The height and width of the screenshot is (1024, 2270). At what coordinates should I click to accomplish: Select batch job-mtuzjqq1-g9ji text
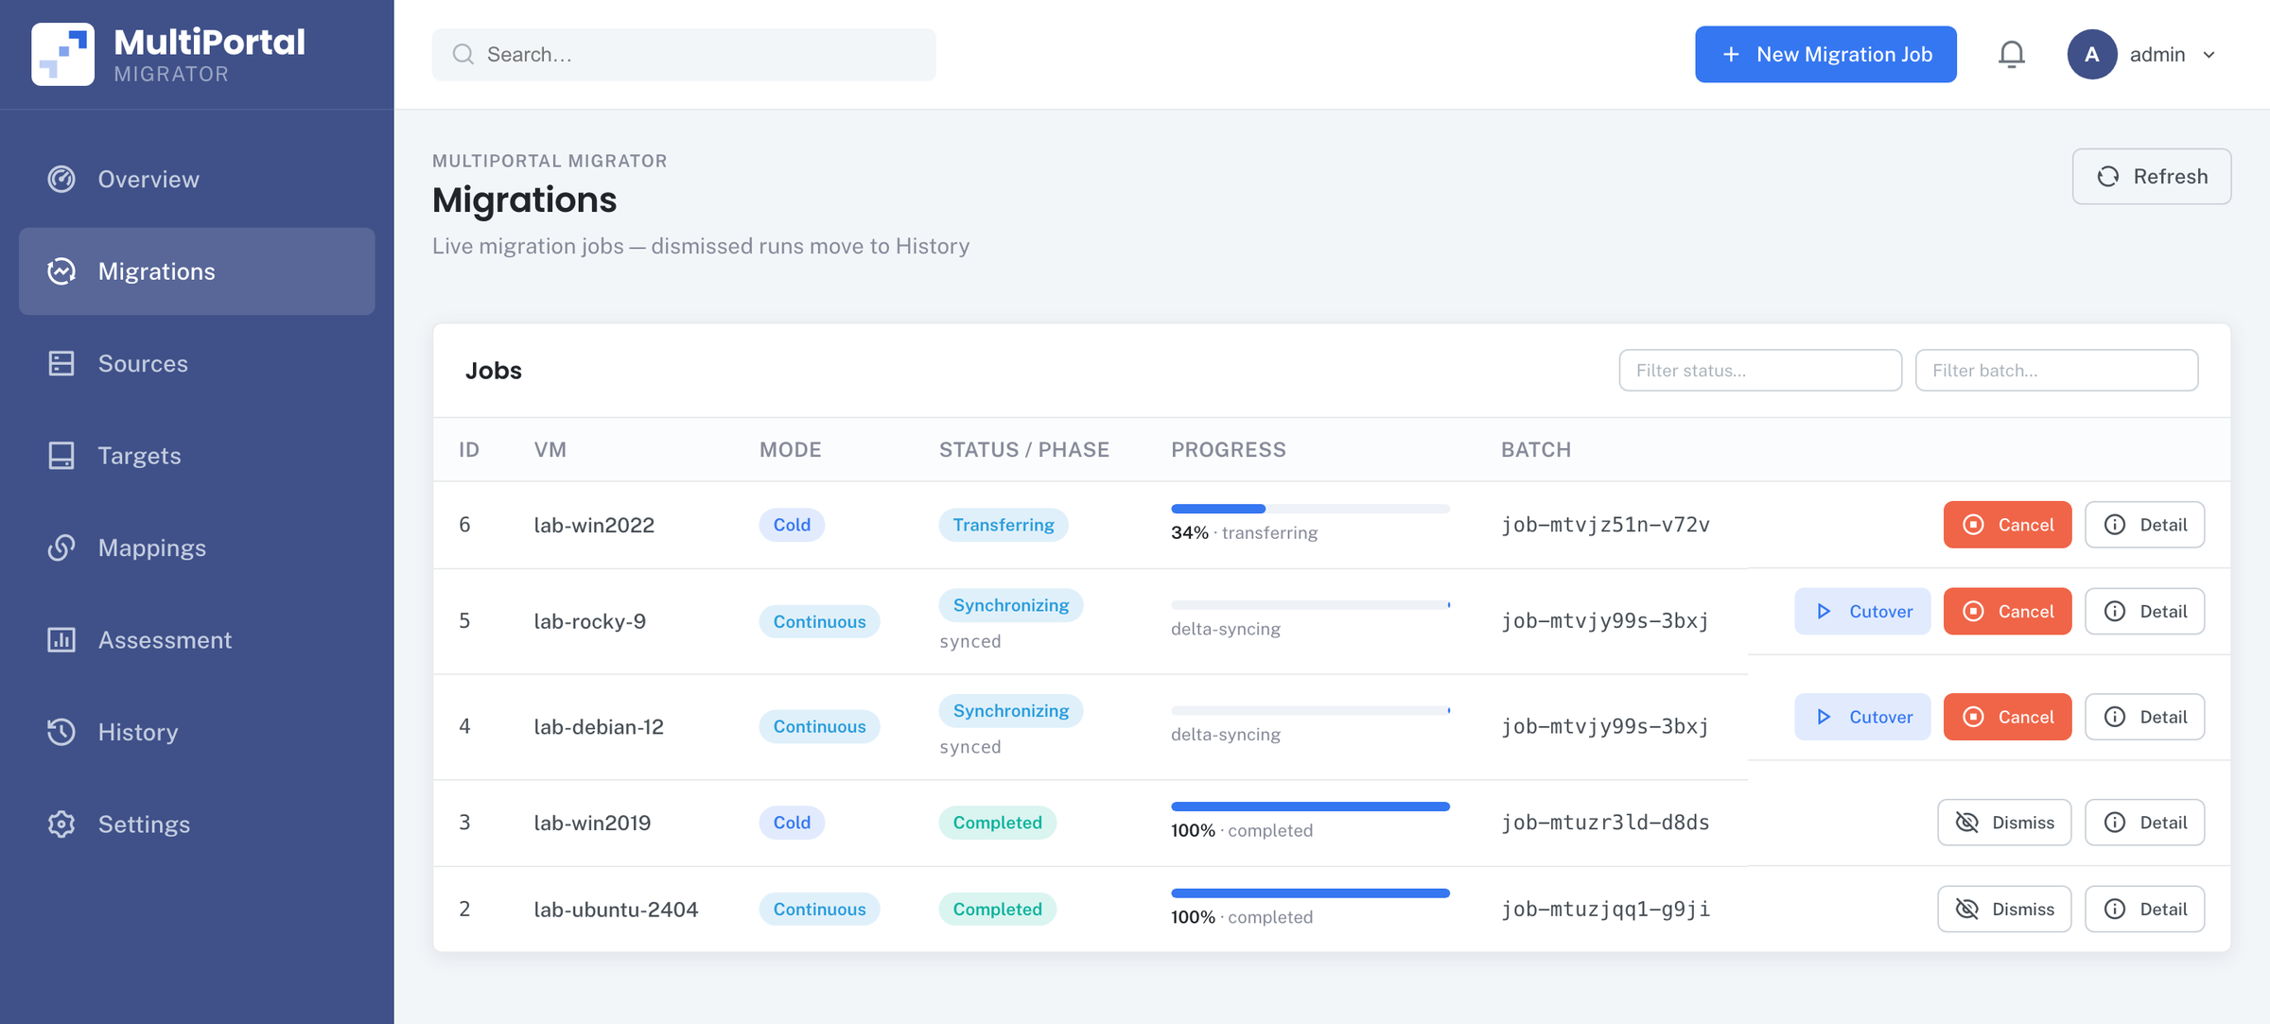click(1605, 909)
